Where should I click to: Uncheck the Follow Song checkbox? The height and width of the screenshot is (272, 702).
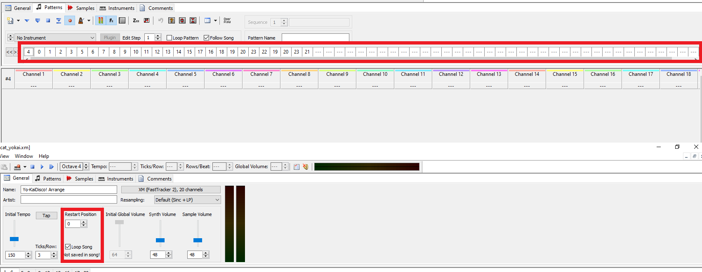(206, 38)
